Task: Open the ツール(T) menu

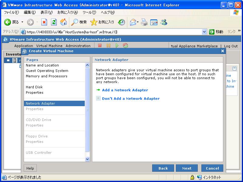Action: click(89, 12)
